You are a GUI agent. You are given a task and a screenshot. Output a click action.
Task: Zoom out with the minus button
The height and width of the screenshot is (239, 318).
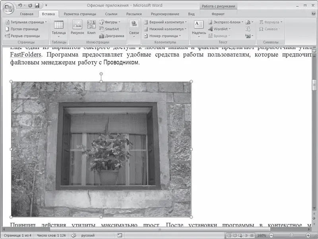click(x=271, y=235)
